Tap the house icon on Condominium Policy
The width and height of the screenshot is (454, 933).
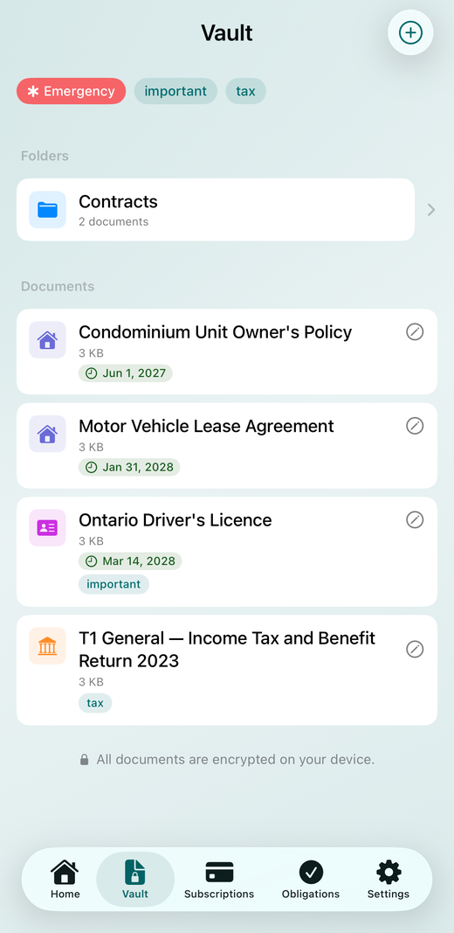[47, 340]
